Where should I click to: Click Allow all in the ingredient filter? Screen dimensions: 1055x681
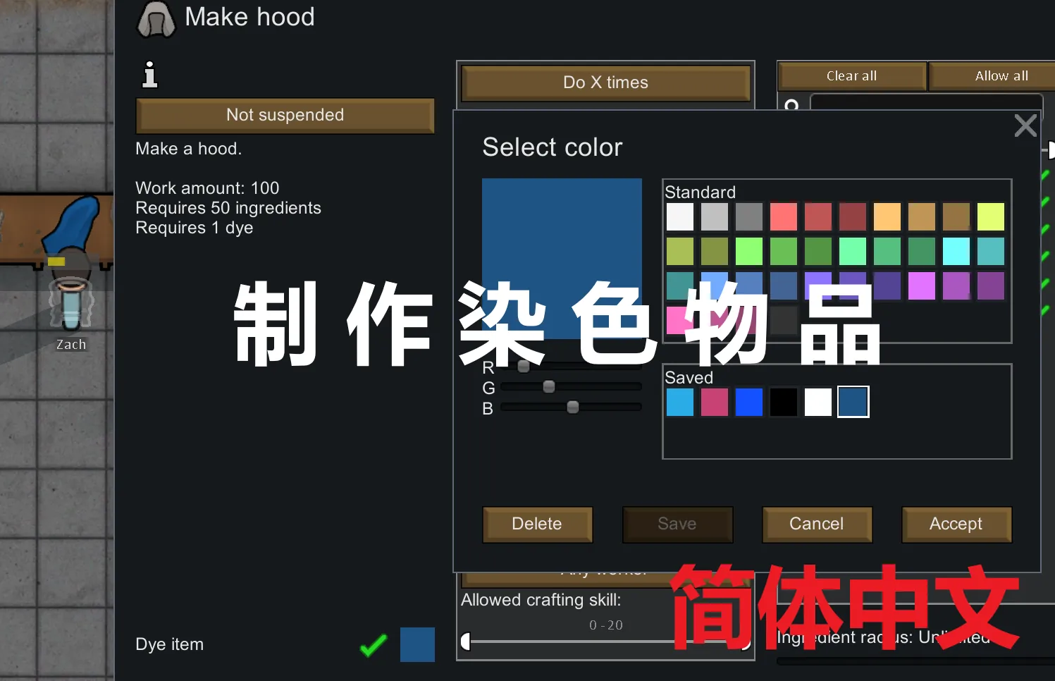tap(1001, 76)
